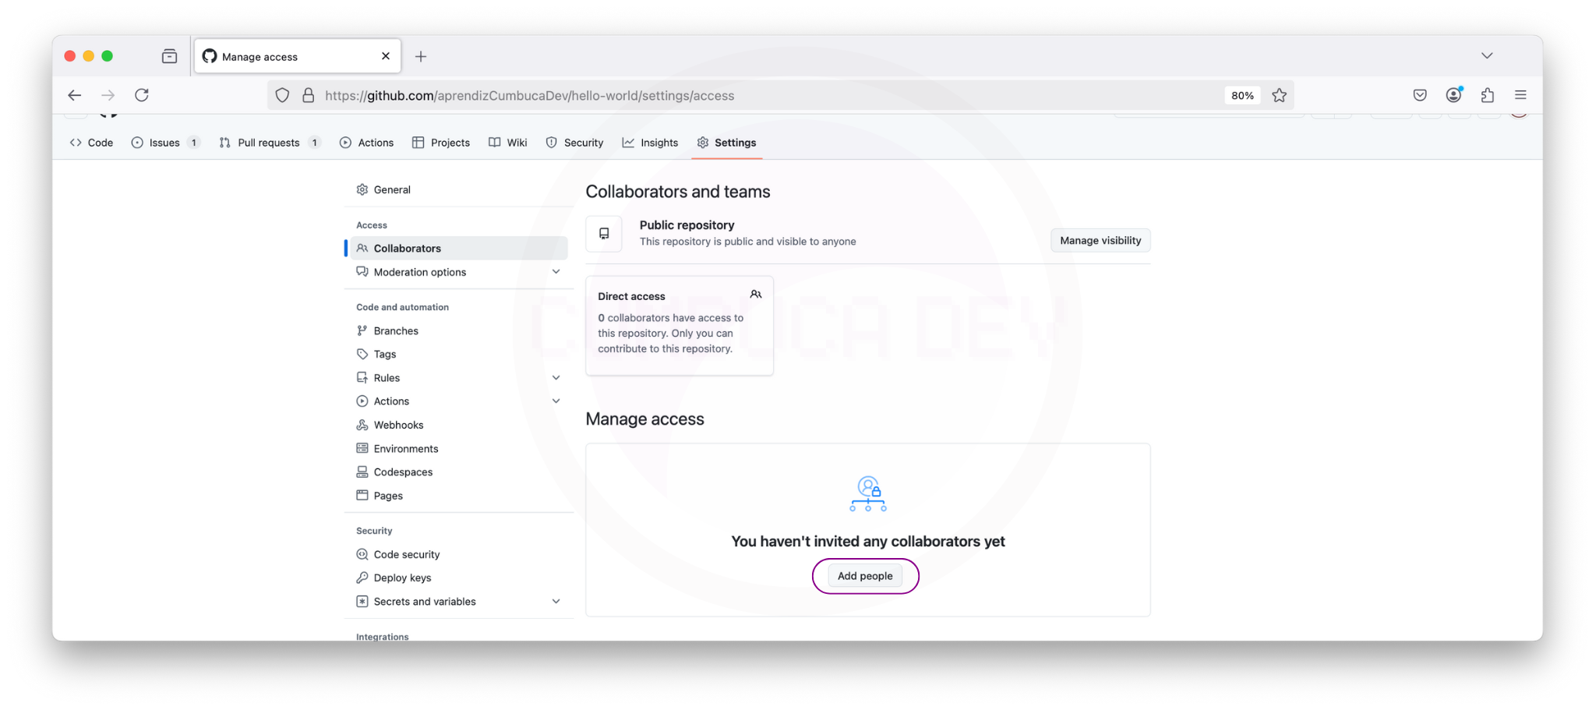This screenshot has width=1596, height=710.
Task: Open the Firefox extensions puzzle icon
Action: [1487, 95]
